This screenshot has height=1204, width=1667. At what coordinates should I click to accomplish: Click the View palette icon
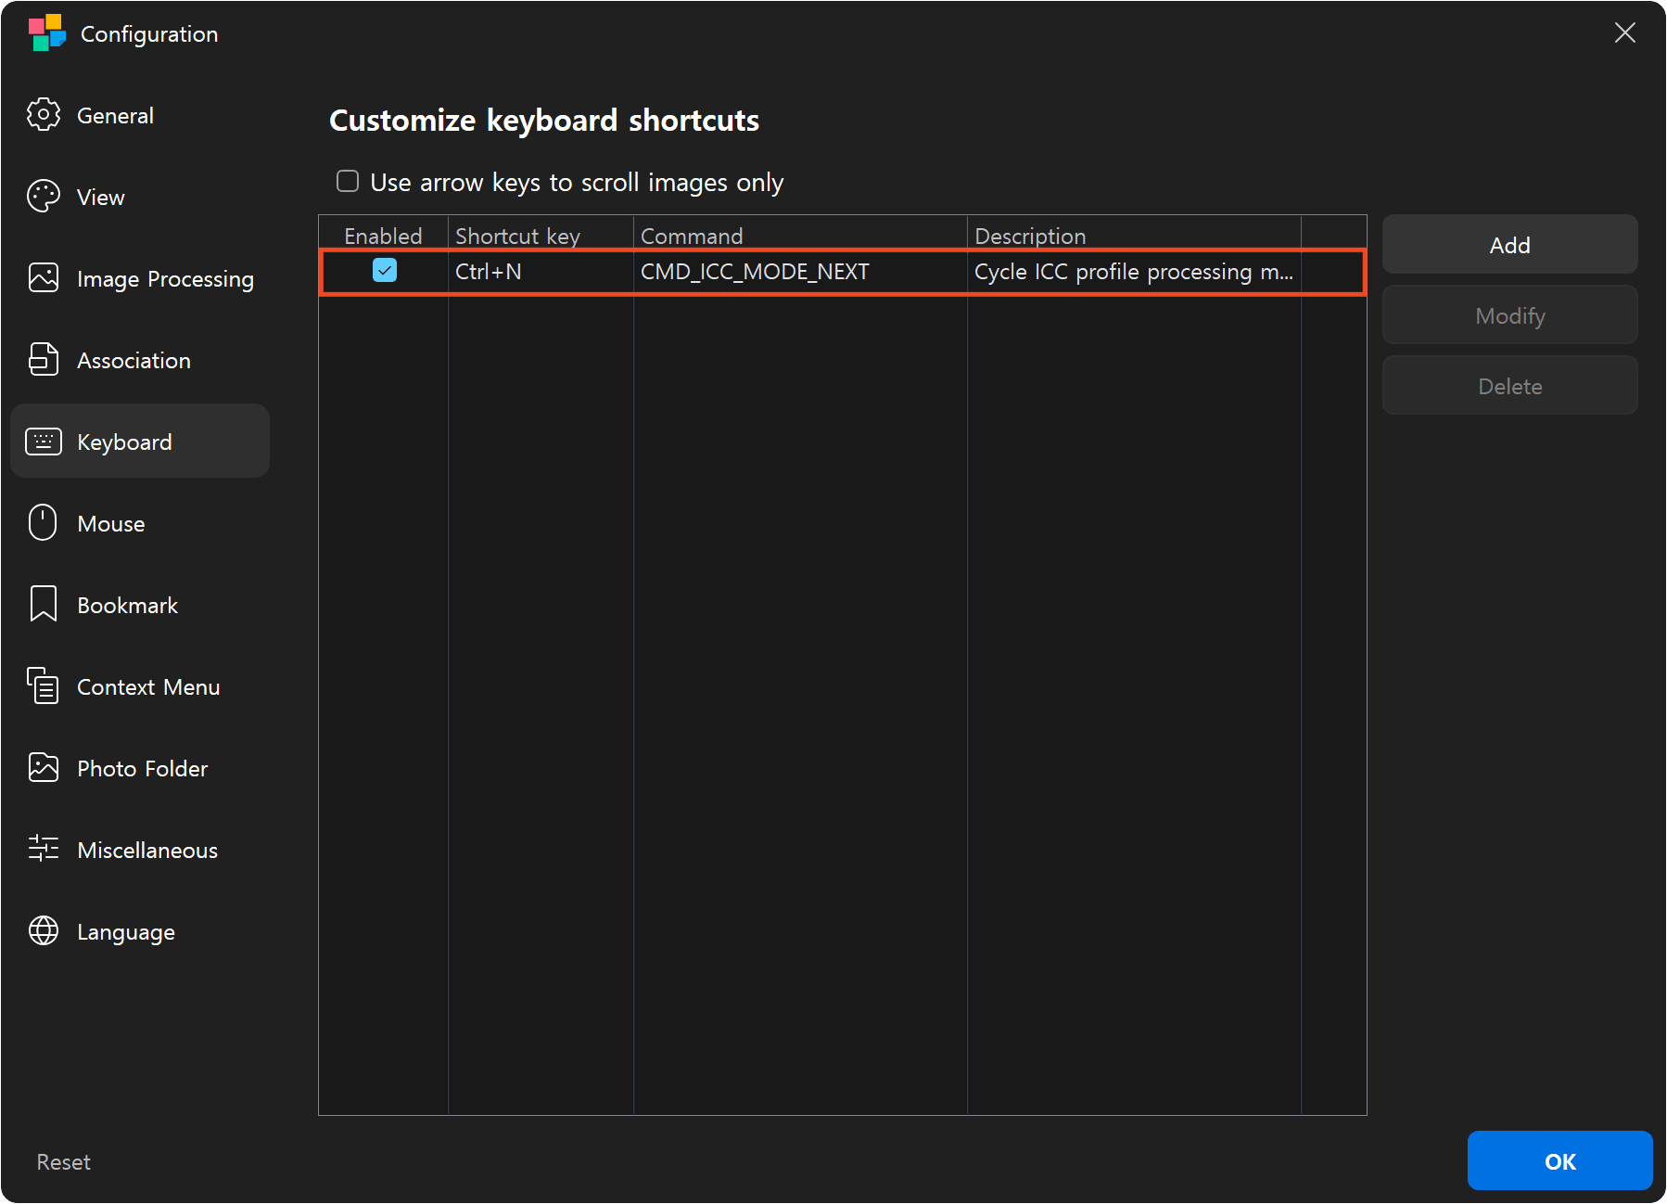[x=44, y=197]
